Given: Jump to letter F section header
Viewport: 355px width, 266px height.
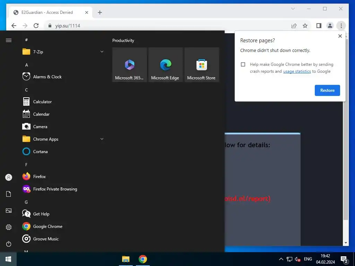Looking at the screenshot, I should click(x=26, y=165).
